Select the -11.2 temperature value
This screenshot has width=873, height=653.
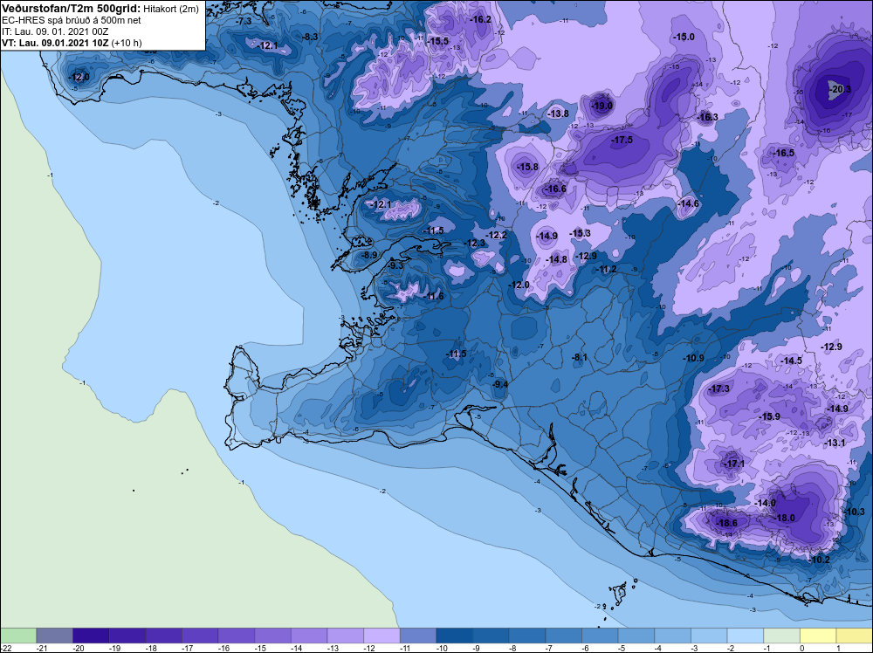(605, 270)
